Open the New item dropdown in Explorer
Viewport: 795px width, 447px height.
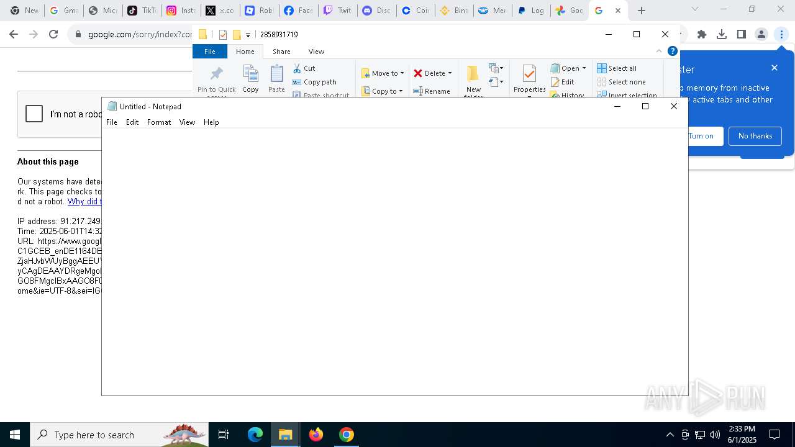(x=496, y=68)
